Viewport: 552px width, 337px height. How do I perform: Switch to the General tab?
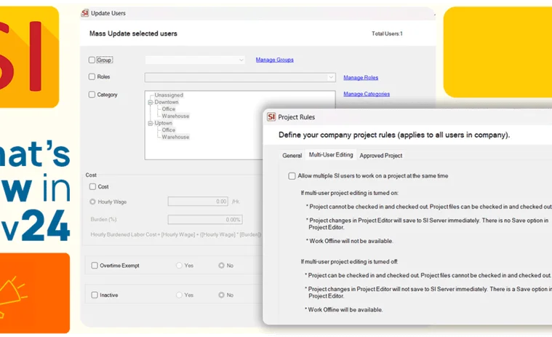292,155
